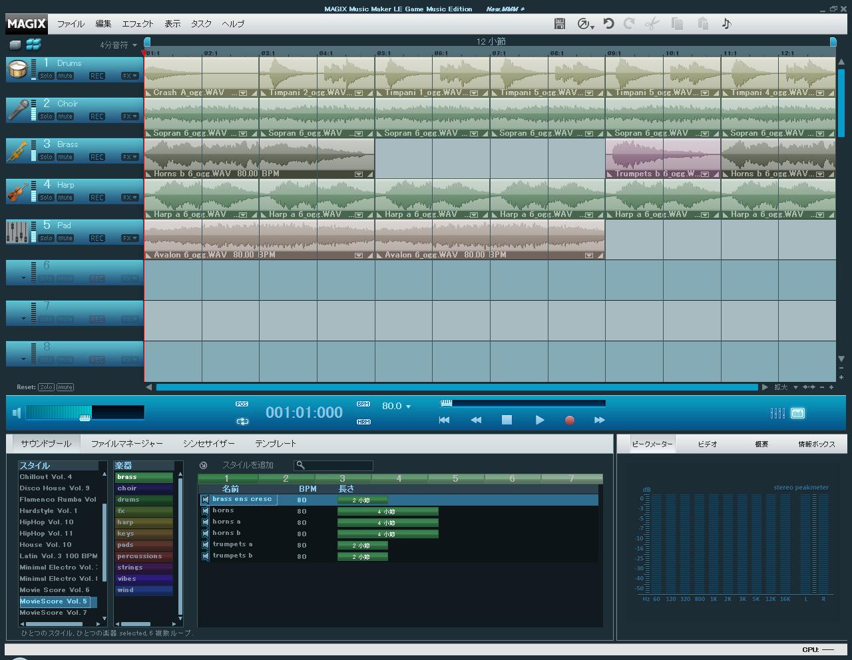The height and width of the screenshot is (660, 852).
Task: Open the 編集 menu
Action: coord(103,23)
